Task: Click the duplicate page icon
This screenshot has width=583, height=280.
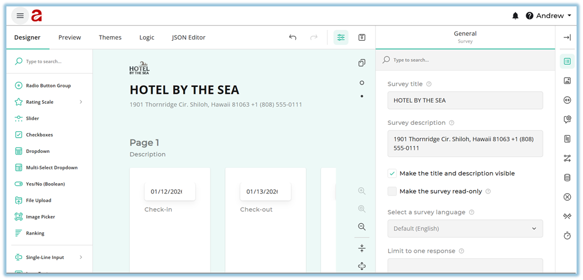Action: pyautogui.click(x=361, y=63)
